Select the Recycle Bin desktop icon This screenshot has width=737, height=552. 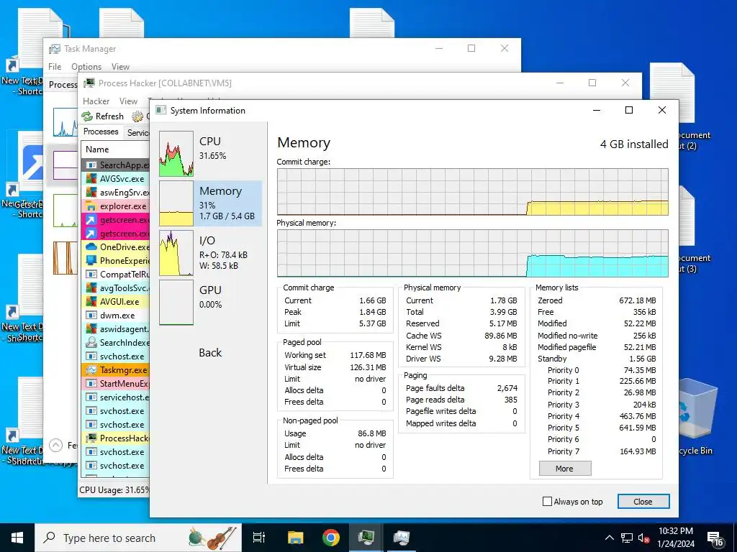pyautogui.click(x=697, y=417)
